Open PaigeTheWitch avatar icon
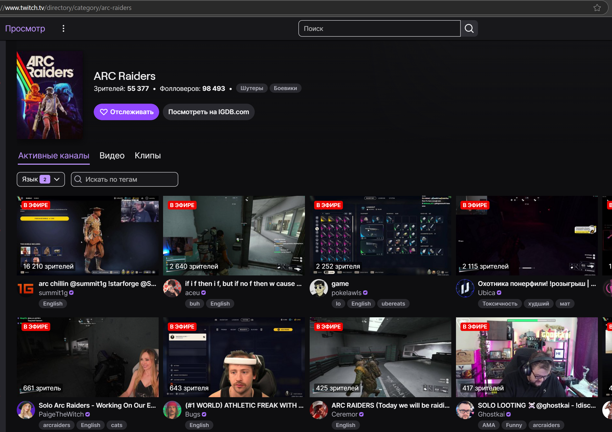Image resolution: width=612 pixels, height=432 pixels. 26,410
